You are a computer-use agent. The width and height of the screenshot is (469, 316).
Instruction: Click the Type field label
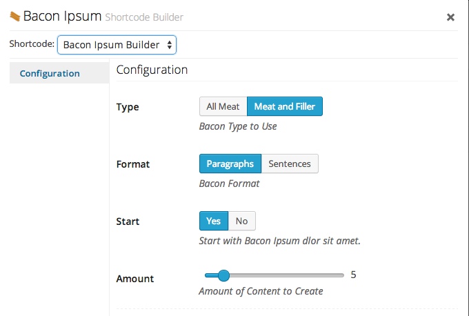[x=128, y=107]
